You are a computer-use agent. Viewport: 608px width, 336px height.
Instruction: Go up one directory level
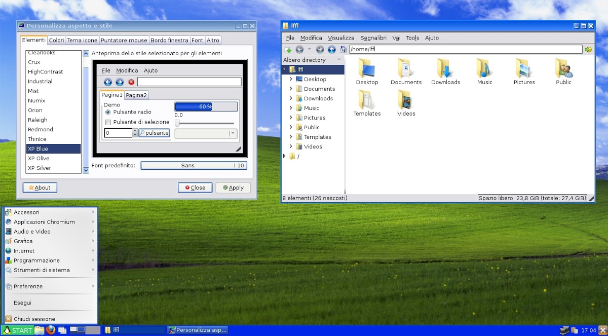(x=332, y=49)
